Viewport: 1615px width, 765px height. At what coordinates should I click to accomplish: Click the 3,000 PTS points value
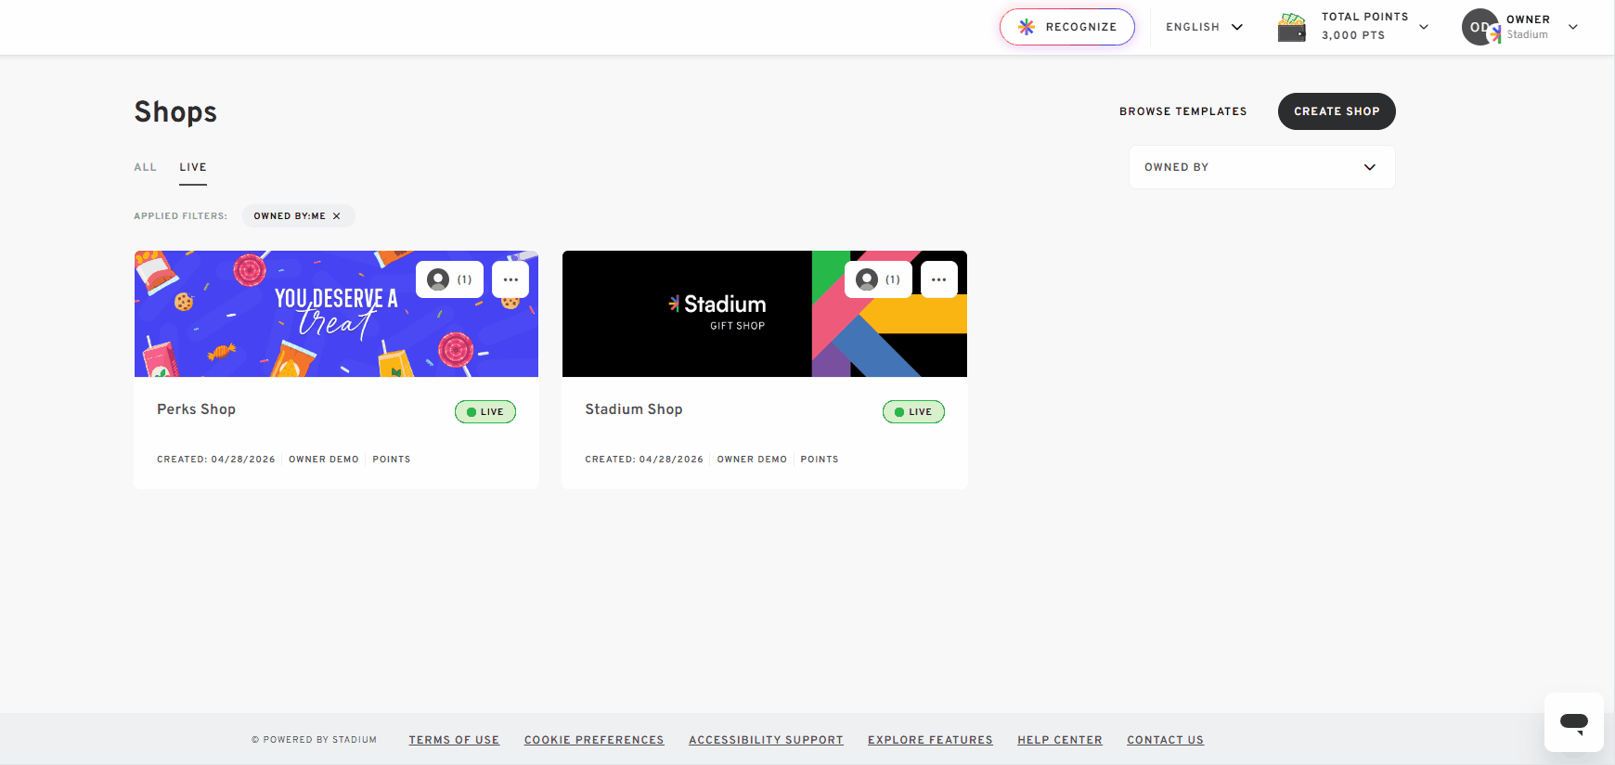(x=1353, y=35)
